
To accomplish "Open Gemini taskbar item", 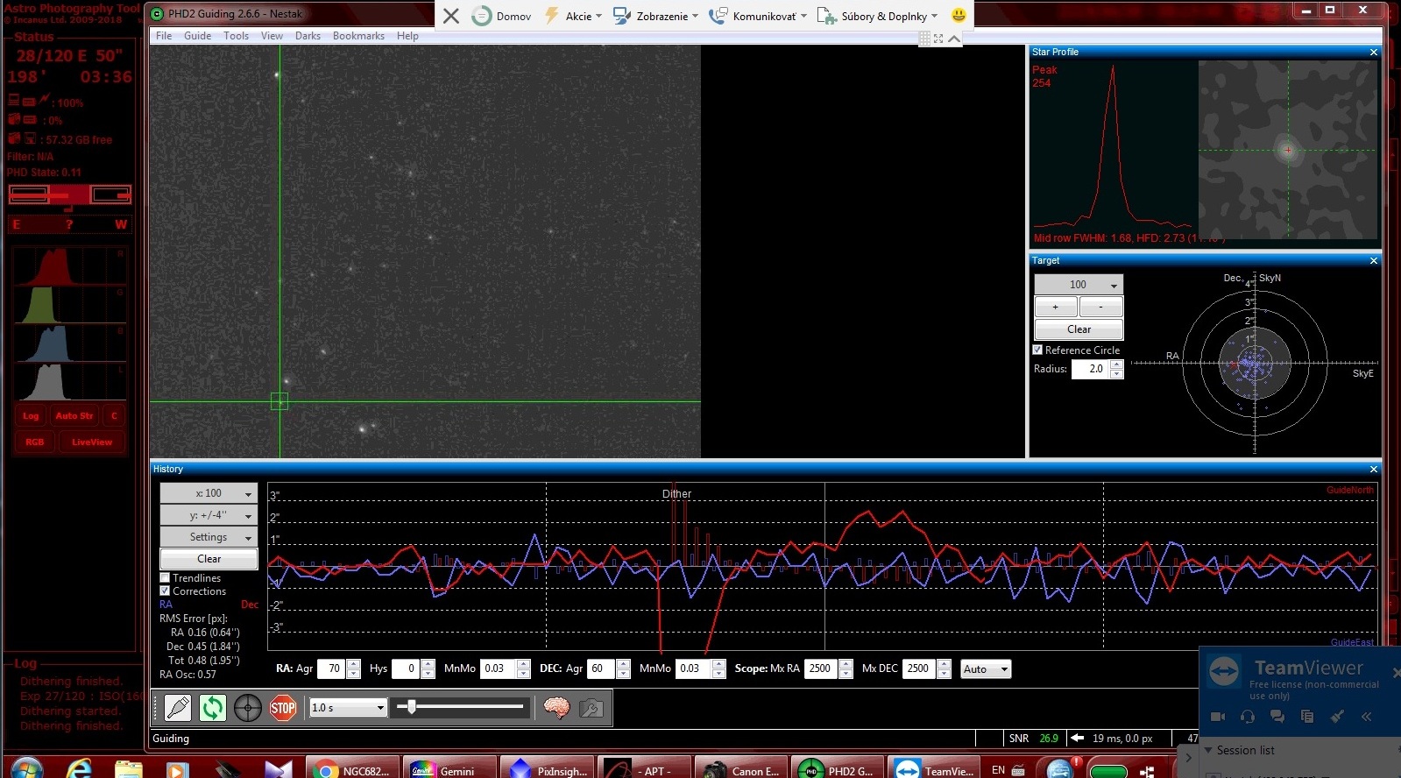I will coord(451,768).
